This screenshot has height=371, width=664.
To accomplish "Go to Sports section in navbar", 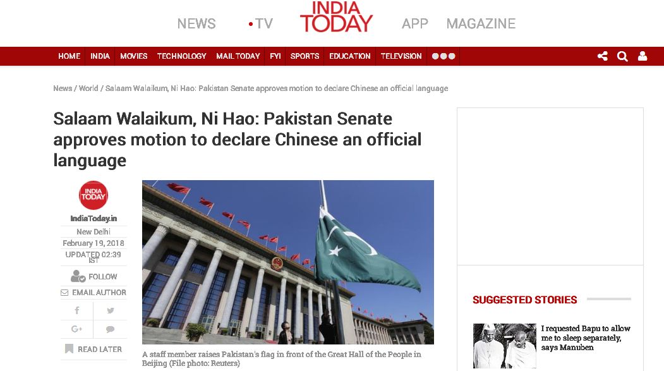I will pyautogui.click(x=305, y=56).
